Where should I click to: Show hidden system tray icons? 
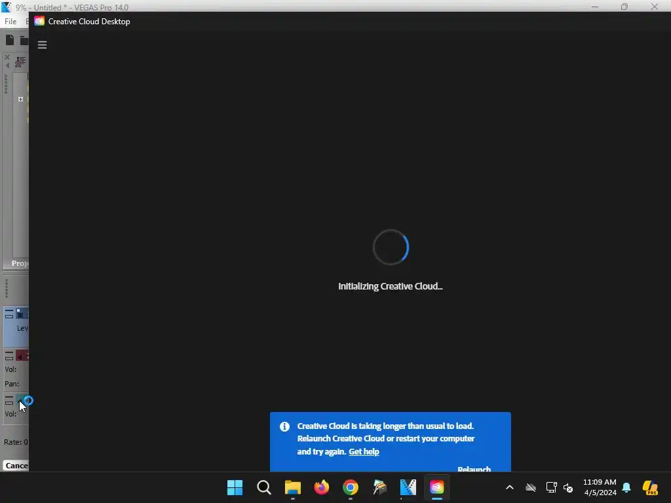pyautogui.click(x=509, y=487)
